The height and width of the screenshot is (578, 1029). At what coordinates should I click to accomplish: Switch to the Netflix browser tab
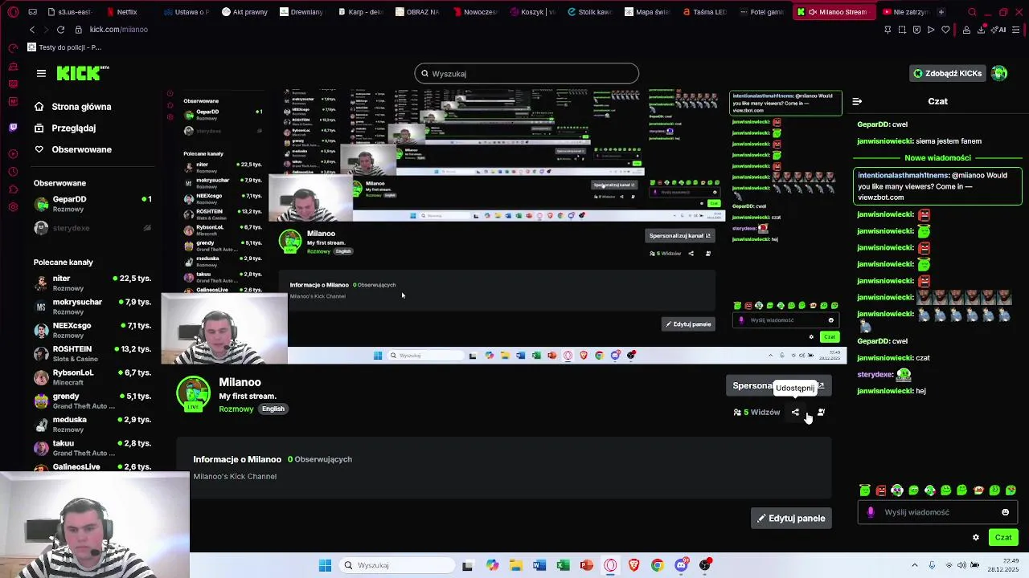pyautogui.click(x=121, y=12)
